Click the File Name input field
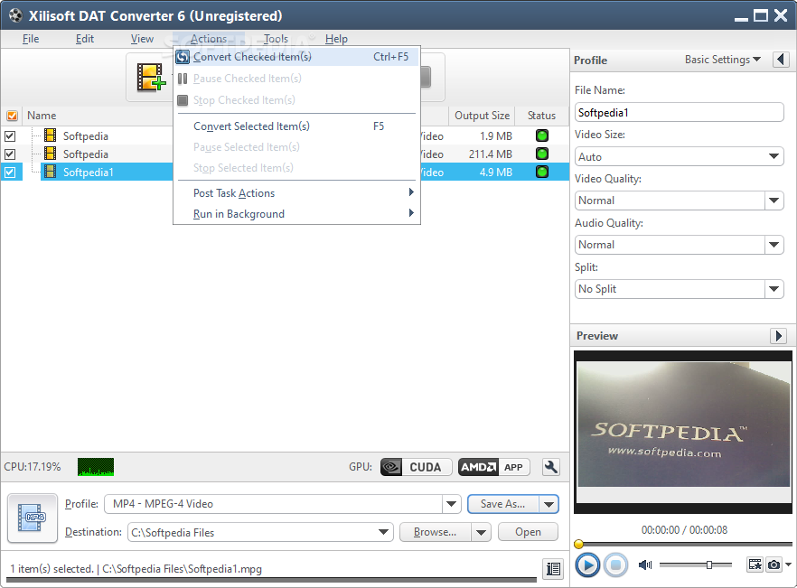Viewport: 797px width, 588px height. [680, 112]
